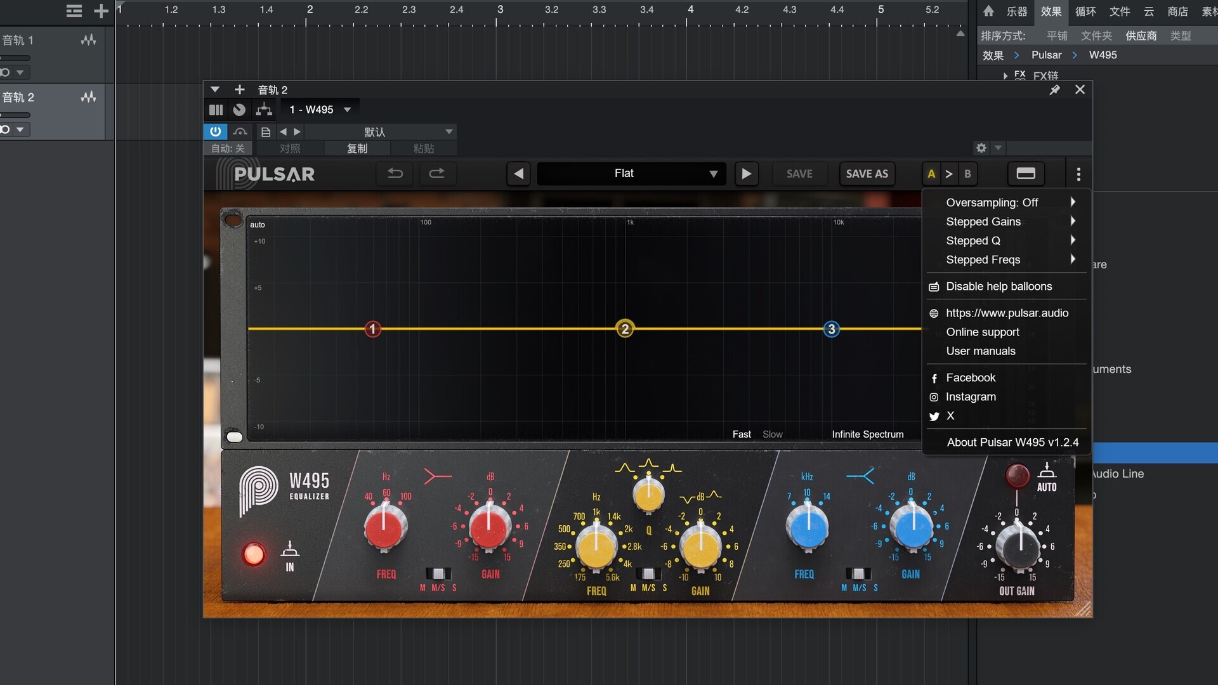Expand the Oversampling: Off submenu
This screenshot has width=1218, height=685.
click(1007, 202)
